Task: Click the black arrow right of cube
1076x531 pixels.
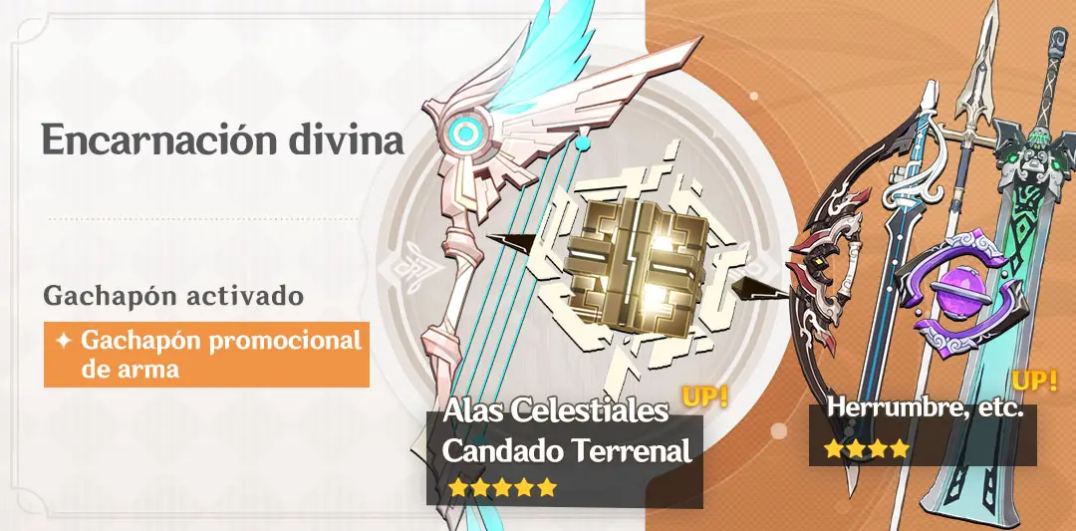Action: [x=762, y=289]
